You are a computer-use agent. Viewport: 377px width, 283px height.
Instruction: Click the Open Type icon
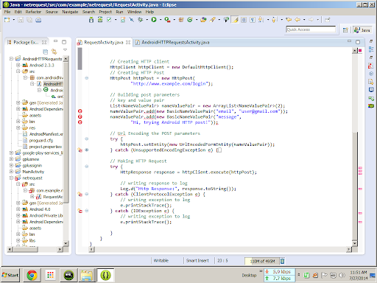click(x=203, y=20)
